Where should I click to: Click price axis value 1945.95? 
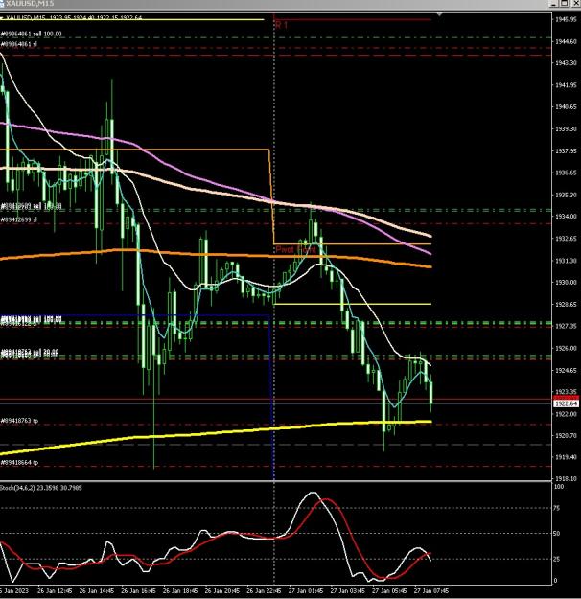point(566,19)
